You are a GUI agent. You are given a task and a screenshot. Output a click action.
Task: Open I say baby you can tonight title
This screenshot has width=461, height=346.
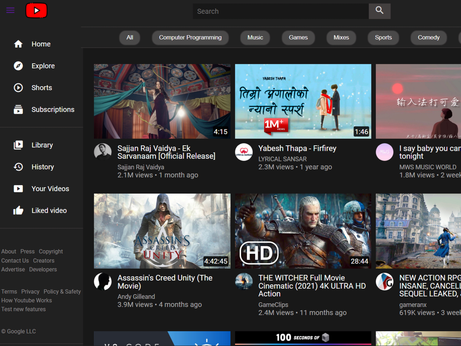click(x=430, y=152)
